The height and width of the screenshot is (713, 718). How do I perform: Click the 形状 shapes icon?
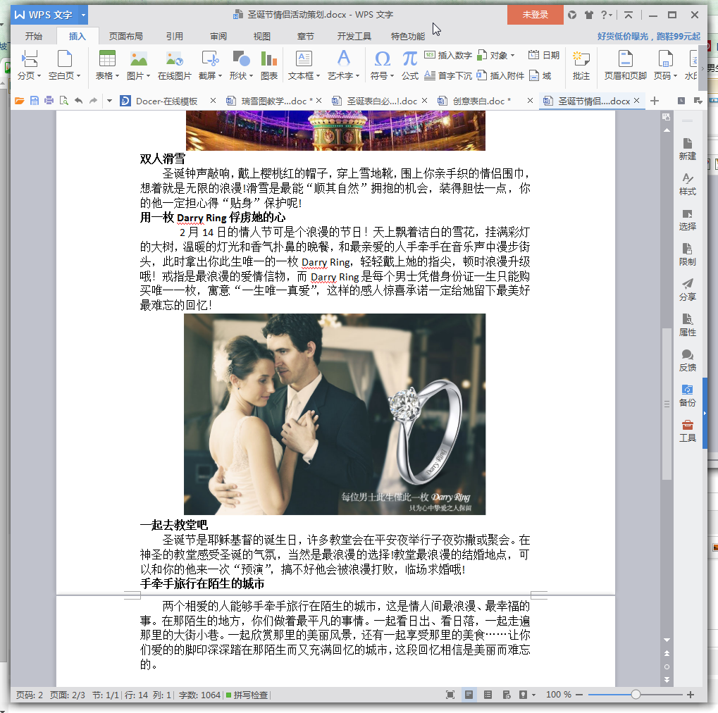point(241,58)
